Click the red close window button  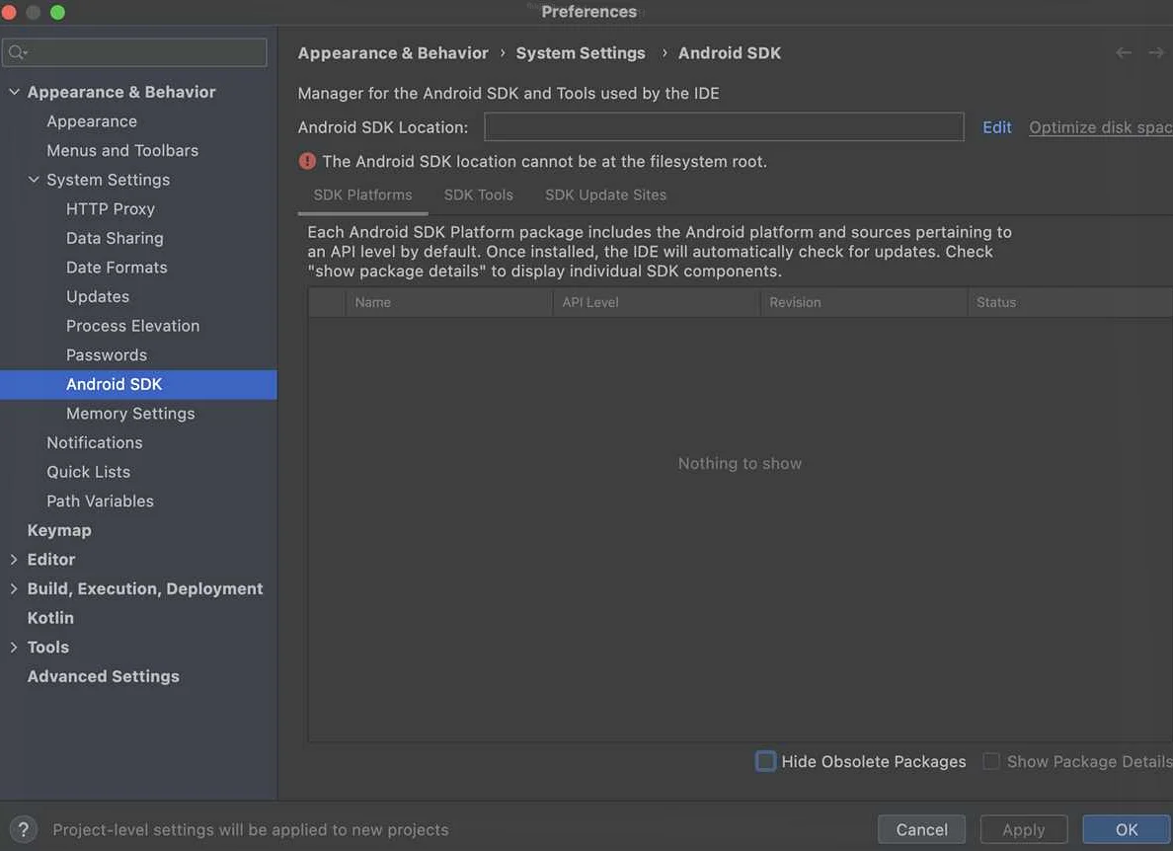tap(9, 12)
